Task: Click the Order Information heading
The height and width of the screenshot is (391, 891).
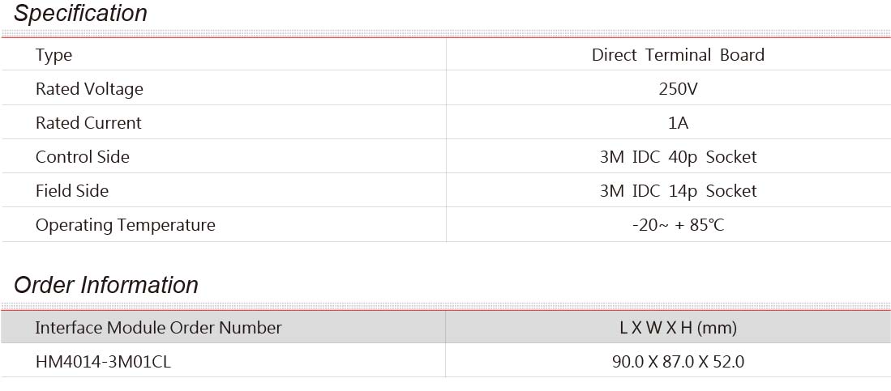Action: coord(105,285)
